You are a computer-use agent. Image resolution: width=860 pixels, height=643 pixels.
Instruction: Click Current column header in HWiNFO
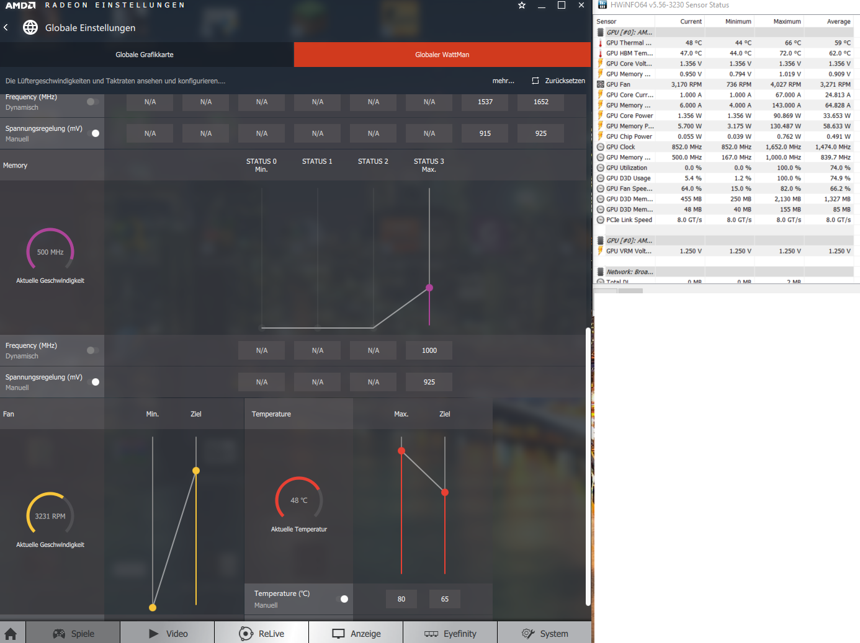coord(680,21)
